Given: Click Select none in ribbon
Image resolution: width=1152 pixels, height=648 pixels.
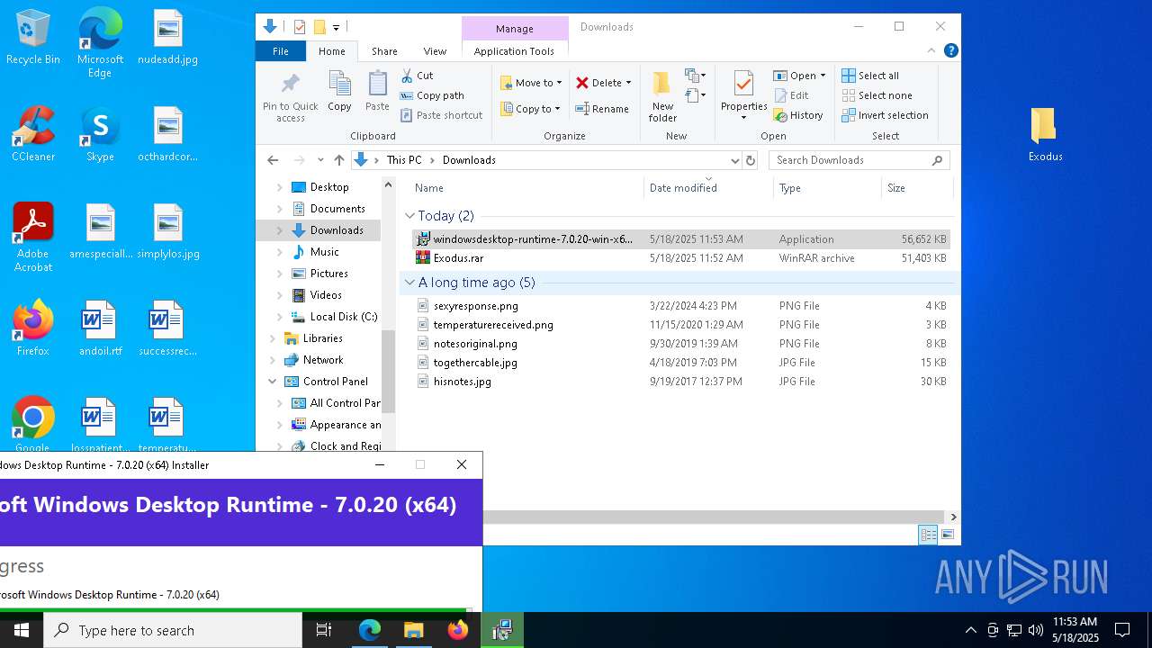Looking at the screenshot, I should 877,95.
